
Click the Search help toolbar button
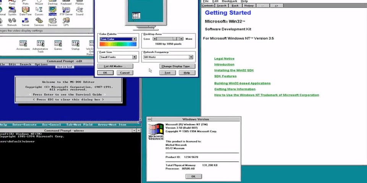point(221,6)
